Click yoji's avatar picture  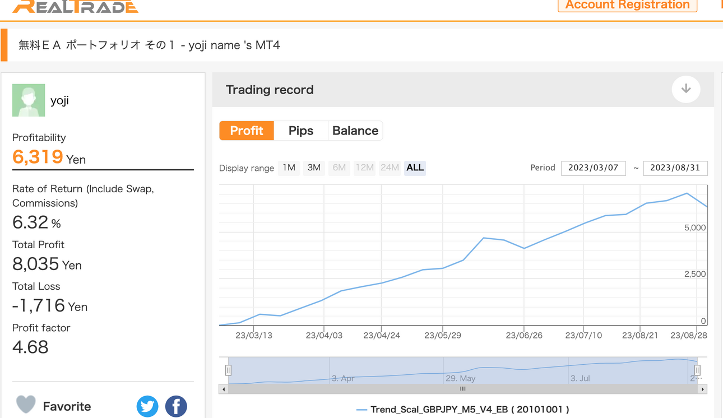coord(29,100)
